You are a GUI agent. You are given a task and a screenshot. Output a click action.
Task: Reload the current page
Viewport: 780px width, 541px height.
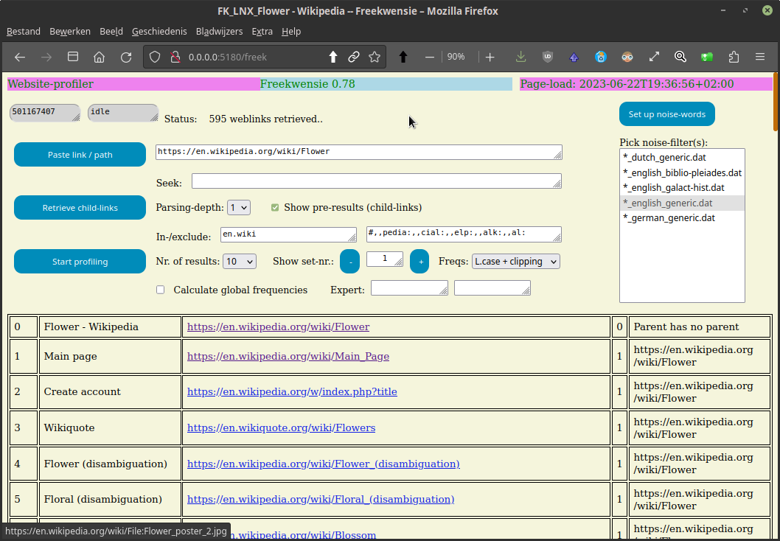coord(126,57)
